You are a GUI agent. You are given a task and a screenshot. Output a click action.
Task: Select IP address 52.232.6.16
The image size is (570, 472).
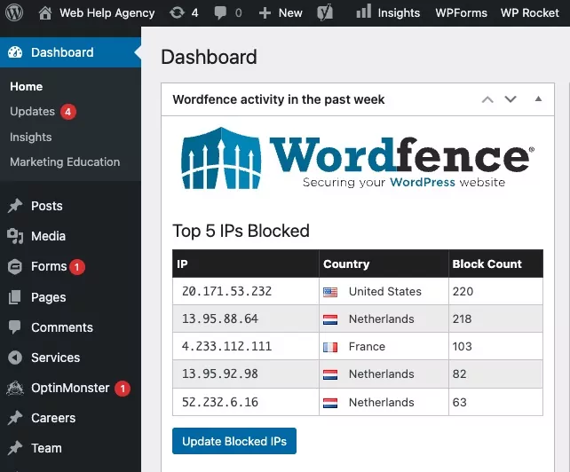click(x=220, y=402)
